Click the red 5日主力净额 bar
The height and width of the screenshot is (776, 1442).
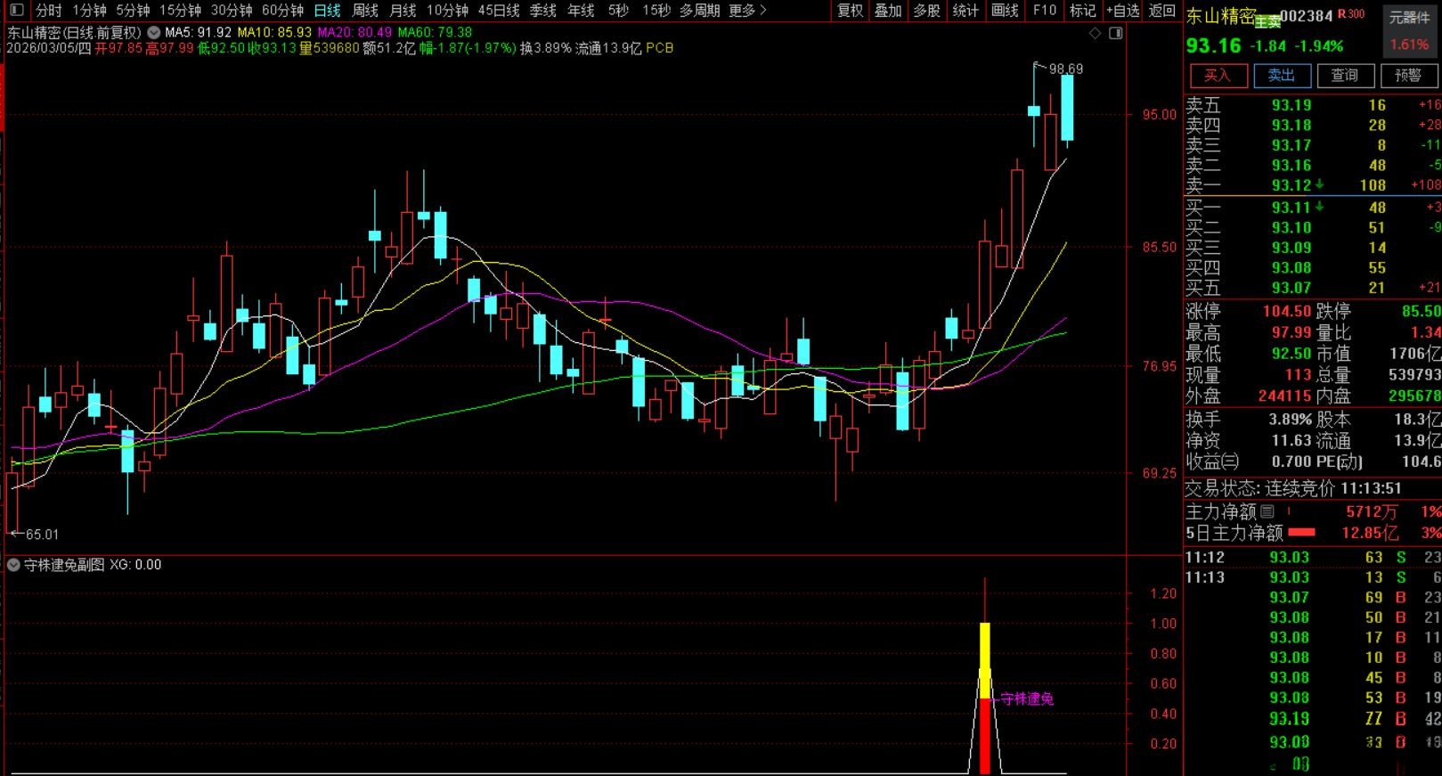pyautogui.click(x=1301, y=533)
